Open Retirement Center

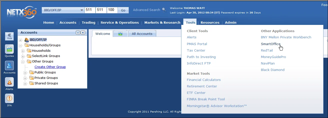202,86
